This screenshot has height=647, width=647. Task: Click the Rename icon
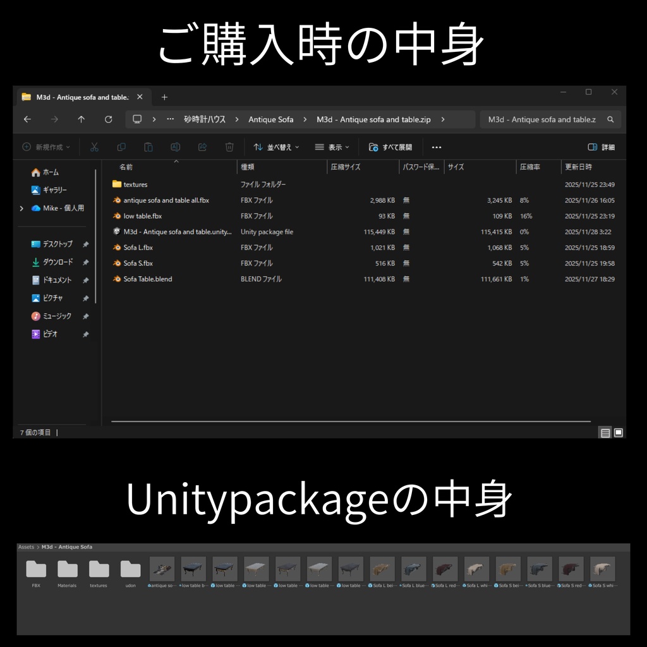click(175, 147)
